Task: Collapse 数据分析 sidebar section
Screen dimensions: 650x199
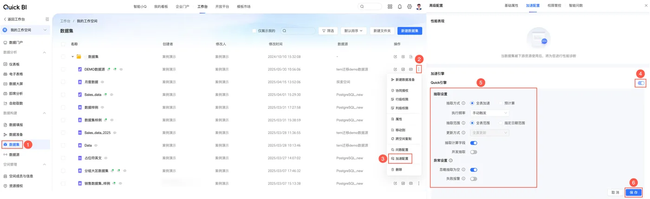Action: (45, 52)
